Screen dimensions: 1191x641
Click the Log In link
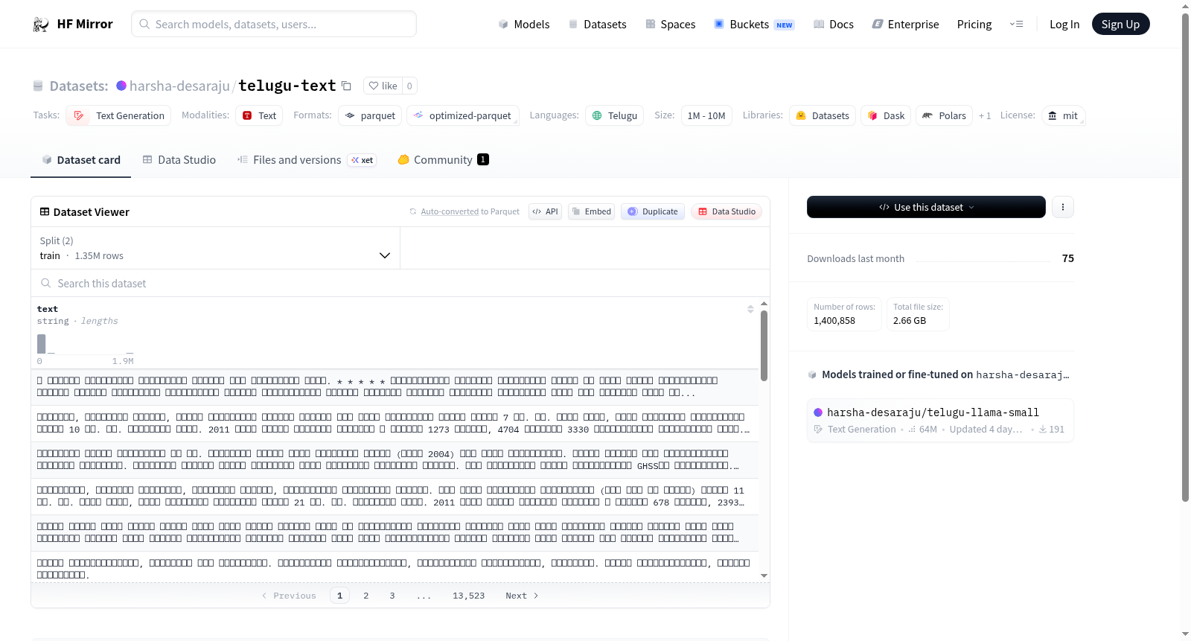pyautogui.click(x=1064, y=24)
